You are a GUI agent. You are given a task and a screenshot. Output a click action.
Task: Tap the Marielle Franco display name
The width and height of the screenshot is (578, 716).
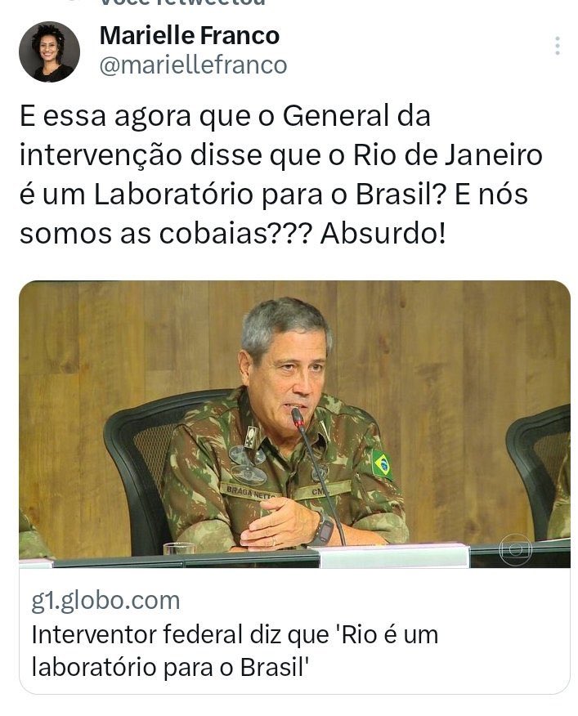(x=189, y=36)
